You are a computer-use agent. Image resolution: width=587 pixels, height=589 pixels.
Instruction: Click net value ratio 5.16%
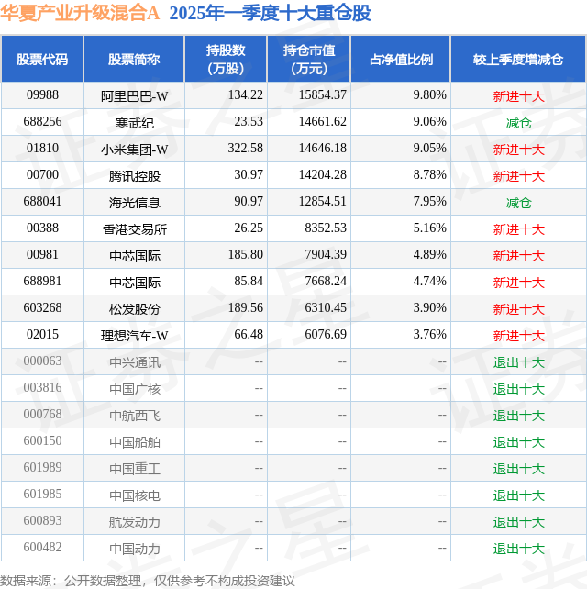click(429, 228)
